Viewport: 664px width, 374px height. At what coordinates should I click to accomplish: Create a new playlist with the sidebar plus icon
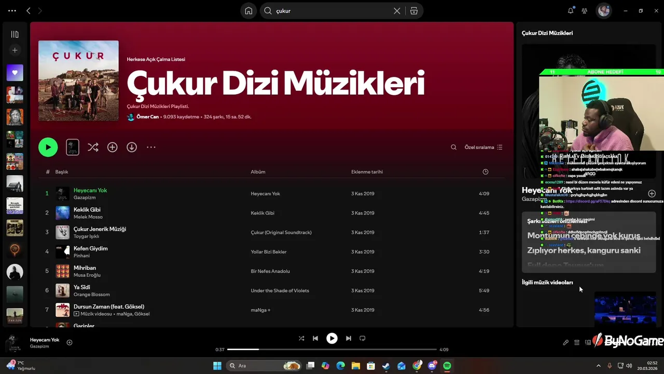pos(15,50)
